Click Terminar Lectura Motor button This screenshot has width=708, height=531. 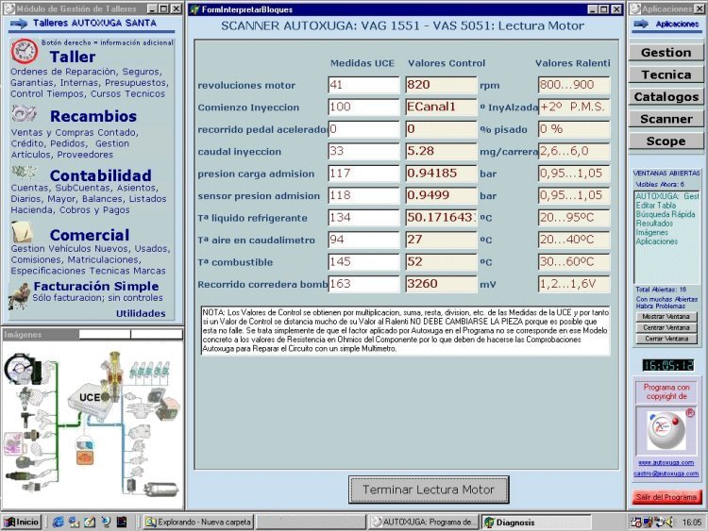(429, 490)
